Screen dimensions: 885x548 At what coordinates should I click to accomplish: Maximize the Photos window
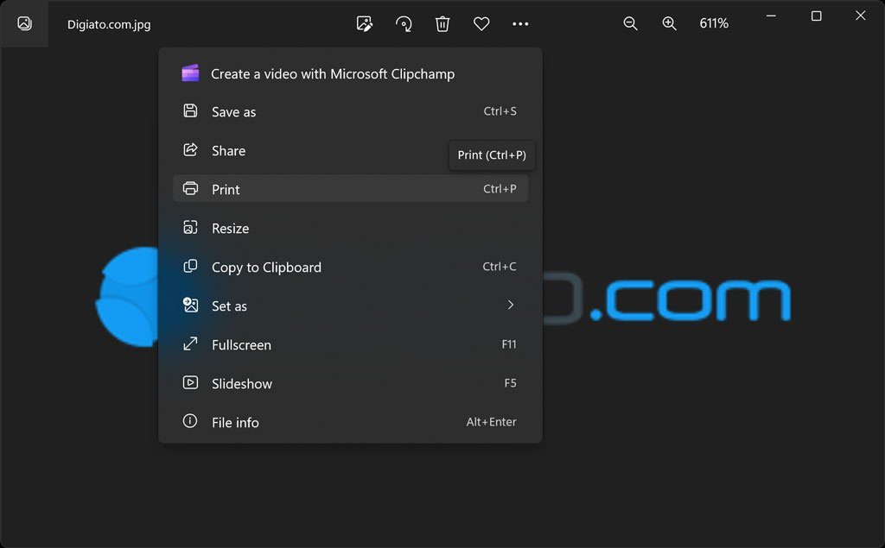pos(816,16)
